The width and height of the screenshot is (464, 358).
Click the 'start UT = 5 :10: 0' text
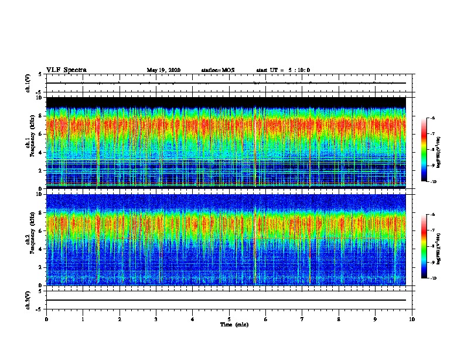283,70
